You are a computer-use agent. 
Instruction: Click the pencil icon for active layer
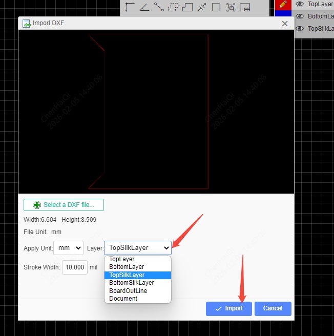[x=282, y=4]
